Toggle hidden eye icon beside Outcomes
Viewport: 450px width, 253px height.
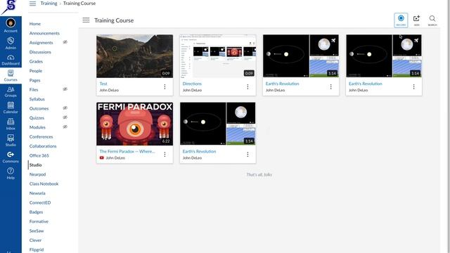pyautogui.click(x=65, y=108)
